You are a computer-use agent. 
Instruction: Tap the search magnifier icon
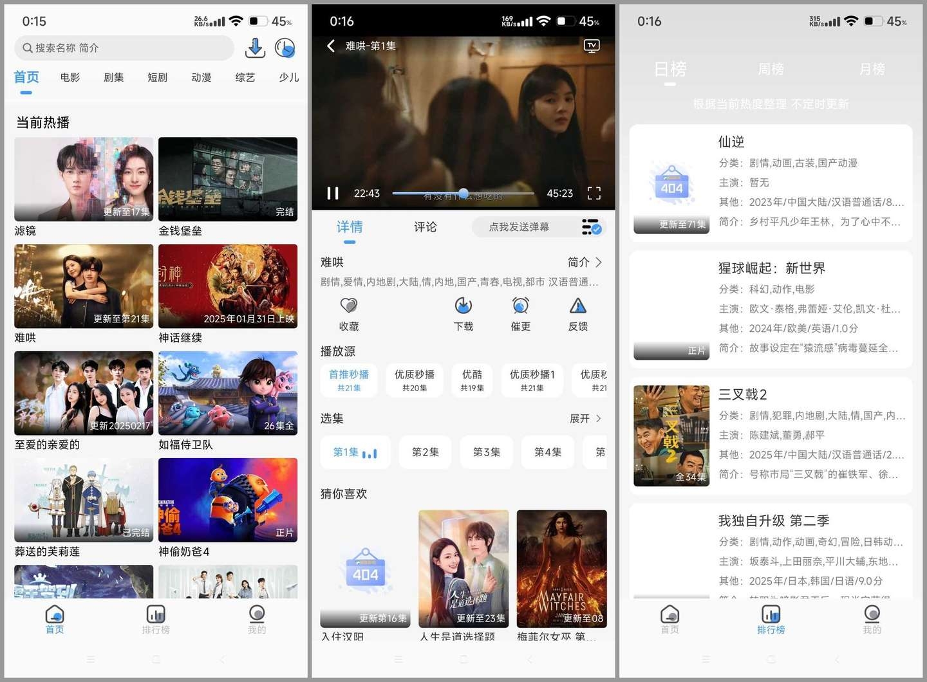pos(27,48)
